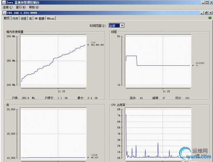Switch to the VM 概要 tab
This screenshot has width=213, height=162.
coord(40,18)
